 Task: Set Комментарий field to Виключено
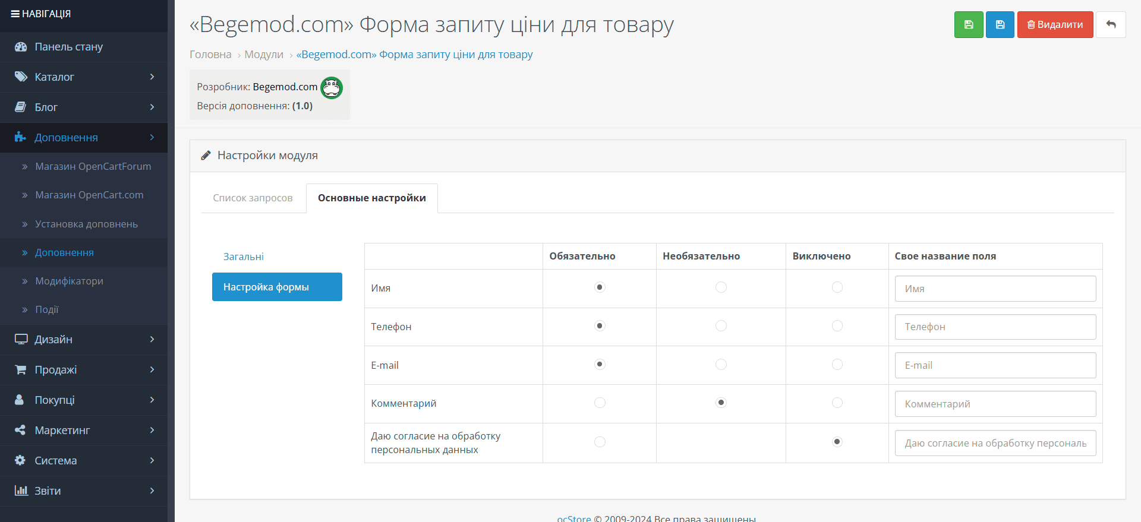coord(837,403)
